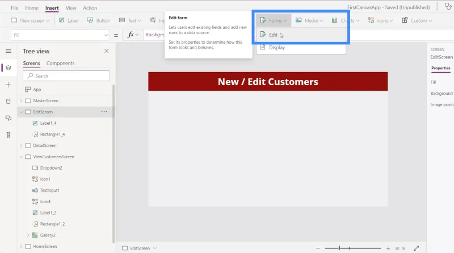Click the fit to window icon
This screenshot has height=253, width=454.
(417, 248)
